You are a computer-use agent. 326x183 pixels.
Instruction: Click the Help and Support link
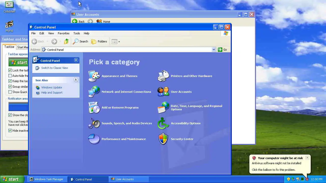[x=52, y=93]
